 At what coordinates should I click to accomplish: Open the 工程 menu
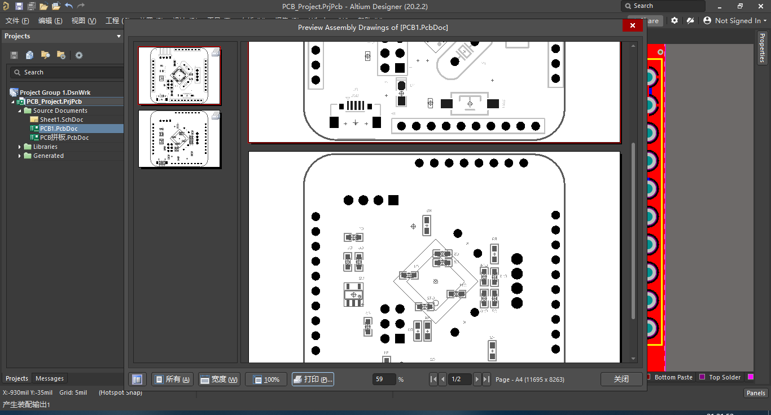click(x=114, y=21)
